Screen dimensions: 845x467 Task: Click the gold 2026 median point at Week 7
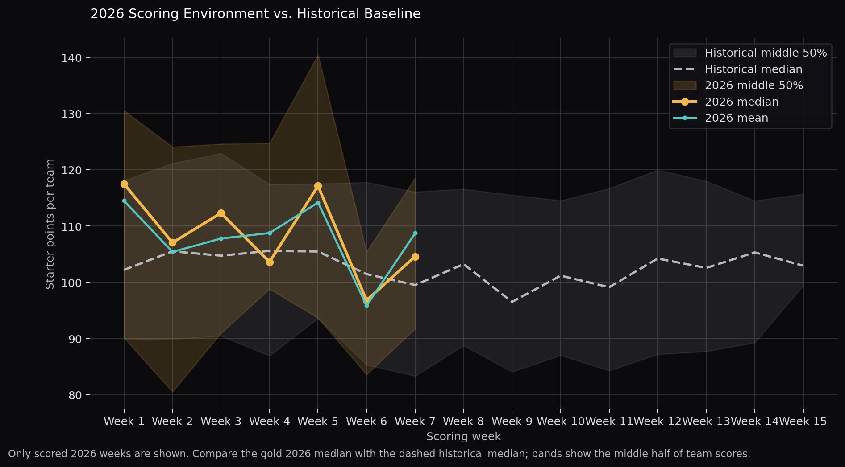point(415,257)
